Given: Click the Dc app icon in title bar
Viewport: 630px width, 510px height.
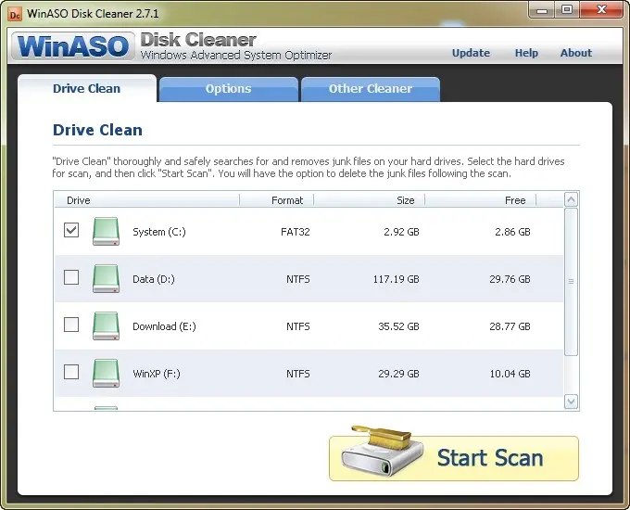Looking at the screenshot, I should 15,15.
